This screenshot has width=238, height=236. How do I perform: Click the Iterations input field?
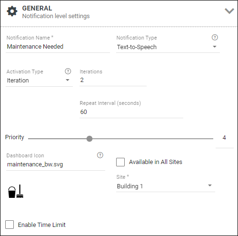pos(113,80)
